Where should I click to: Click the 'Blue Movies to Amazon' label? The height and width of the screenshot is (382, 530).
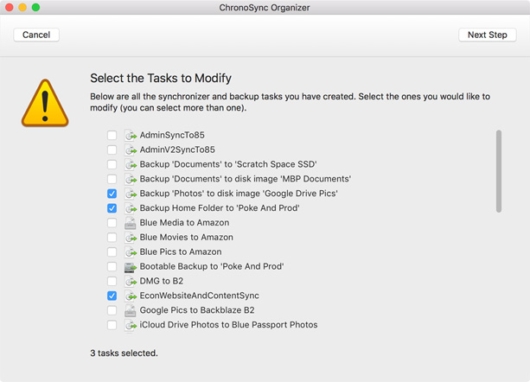186,238
